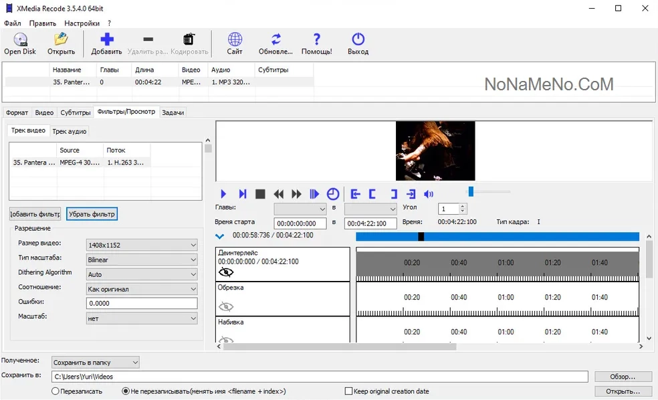Stop playback with the square stop button

tap(261, 194)
